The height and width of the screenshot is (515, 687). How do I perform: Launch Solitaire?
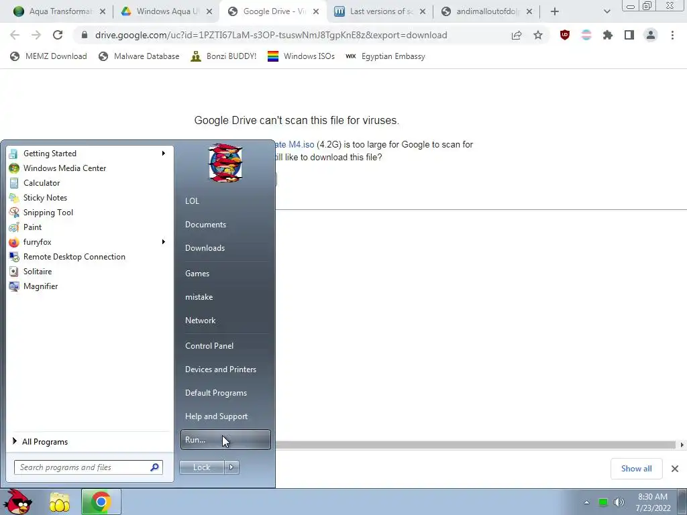click(x=38, y=272)
